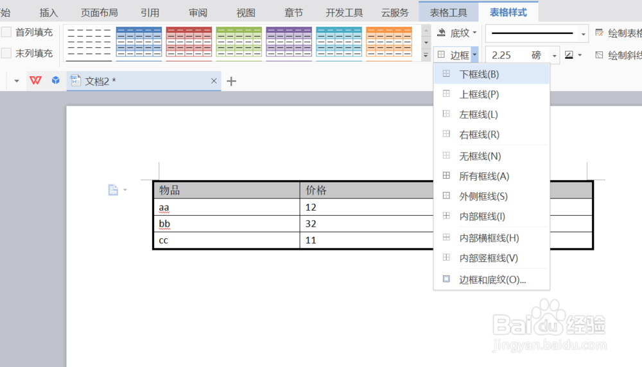Open the line style dropdown
642x367 pixels.
pos(583,34)
